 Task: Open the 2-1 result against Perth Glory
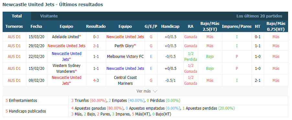pyautogui.click(x=96, y=46)
